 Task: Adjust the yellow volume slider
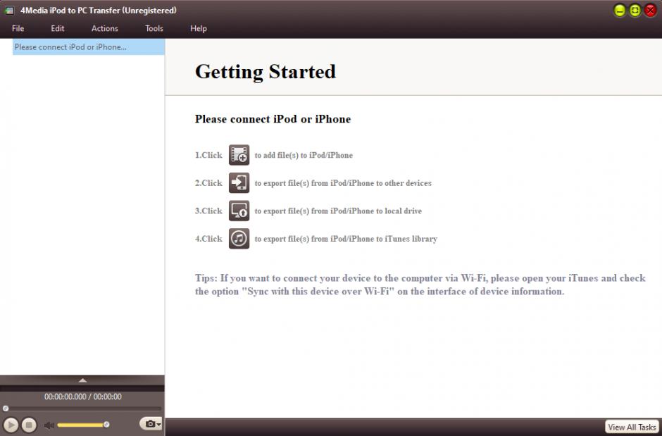[x=83, y=425]
